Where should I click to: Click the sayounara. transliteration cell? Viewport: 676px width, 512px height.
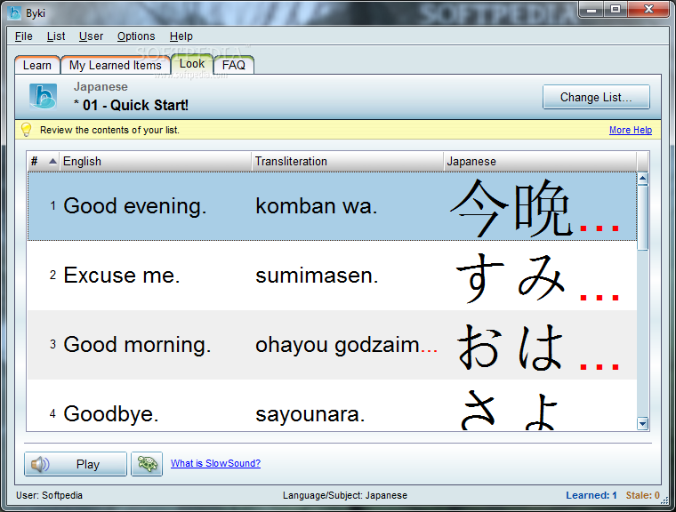click(310, 413)
